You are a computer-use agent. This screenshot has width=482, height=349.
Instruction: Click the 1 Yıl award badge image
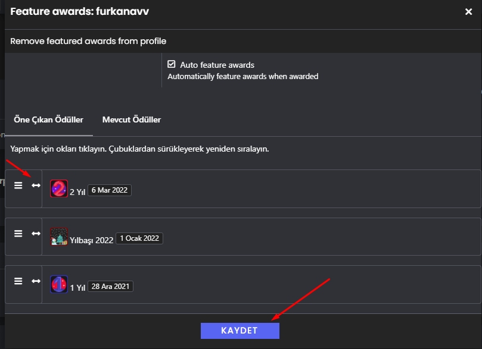(59, 284)
